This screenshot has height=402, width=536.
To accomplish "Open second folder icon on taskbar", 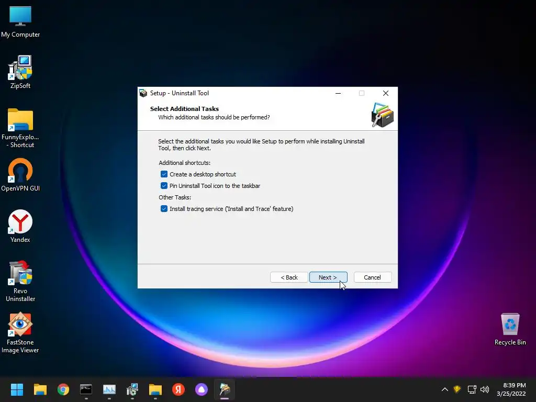I will tap(155, 389).
